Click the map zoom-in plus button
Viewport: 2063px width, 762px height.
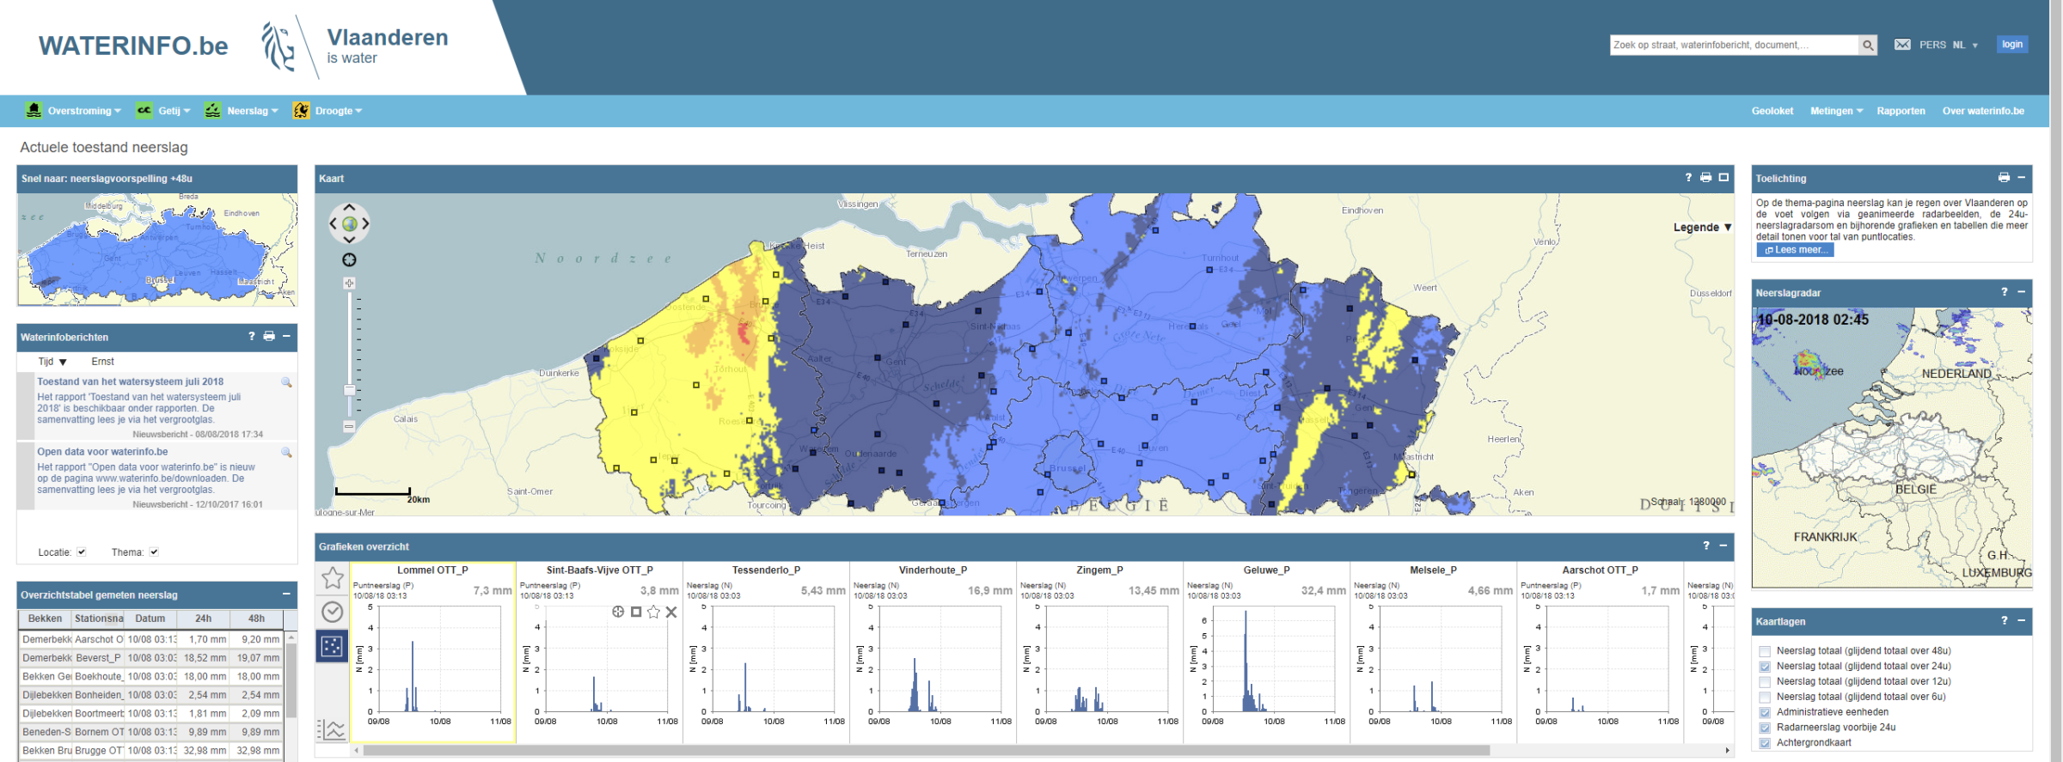click(x=349, y=283)
